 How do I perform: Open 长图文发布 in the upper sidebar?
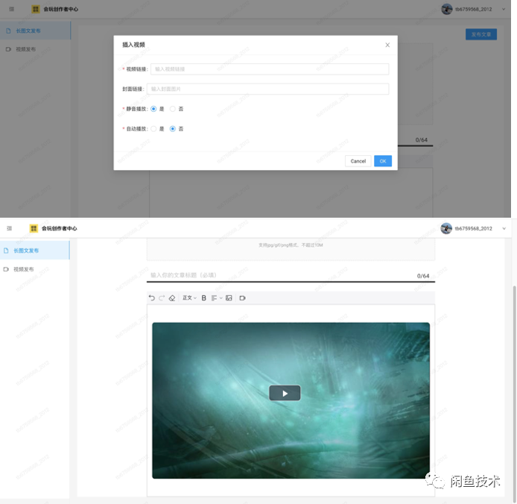tap(35, 31)
